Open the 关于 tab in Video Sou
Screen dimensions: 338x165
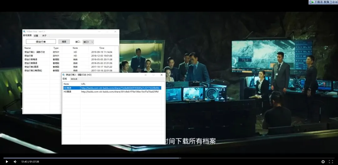(x=44, y=36)
